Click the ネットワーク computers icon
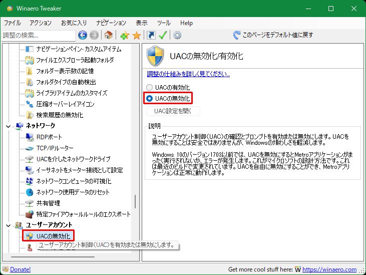Screen dimensions: 366x275 (19, 126)
